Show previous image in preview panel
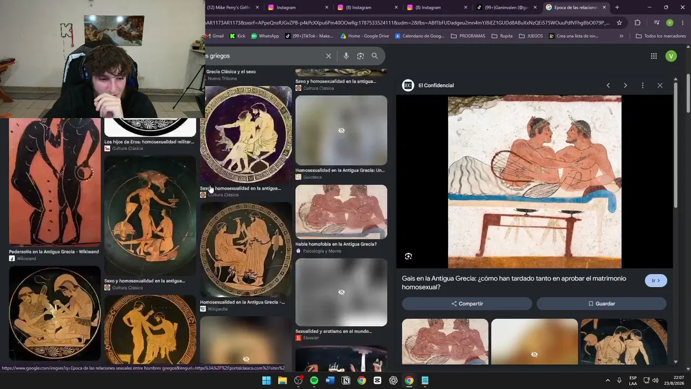Screen dimensions: 691x389 (608, 85)
